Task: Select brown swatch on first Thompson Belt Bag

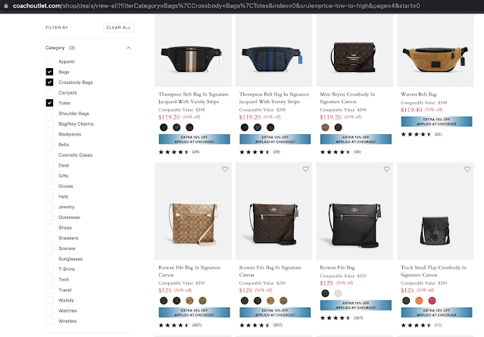Action: (189, 127)
